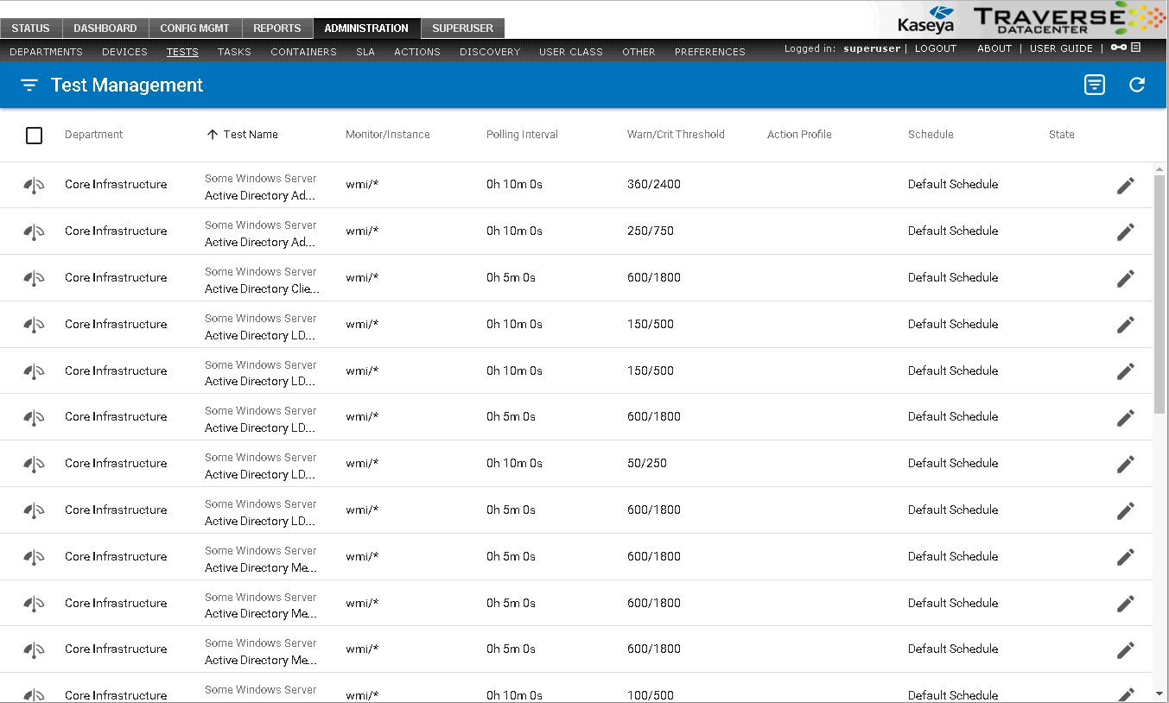Click the scrollbar down arrow of the table
Viewport: 1169px width, 703px height.
coord(1159,693)
